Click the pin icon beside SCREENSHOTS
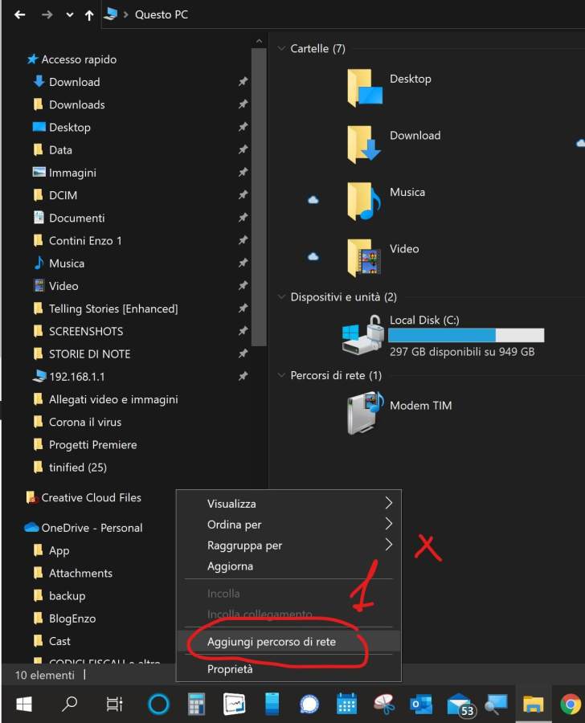The image size is (585, 723). [243, 331]
